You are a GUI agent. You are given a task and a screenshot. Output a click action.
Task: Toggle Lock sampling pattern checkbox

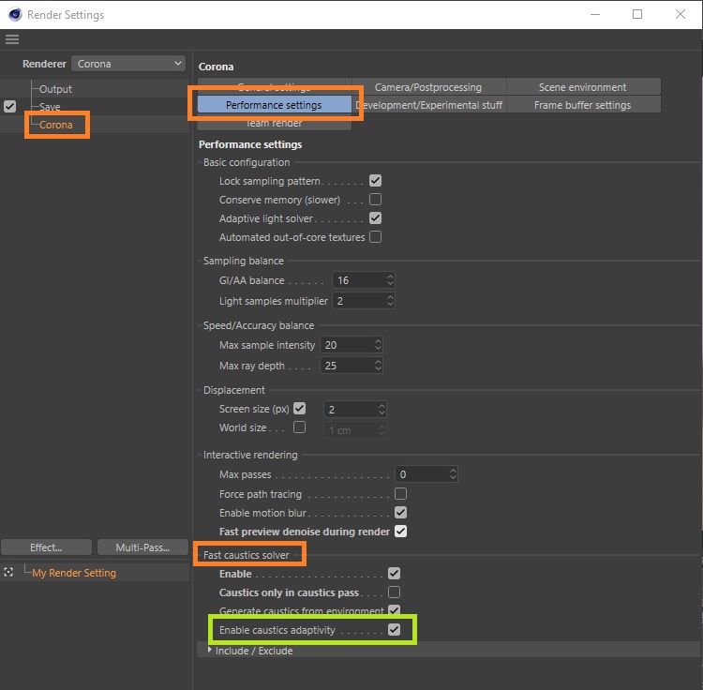pos(375,181)
